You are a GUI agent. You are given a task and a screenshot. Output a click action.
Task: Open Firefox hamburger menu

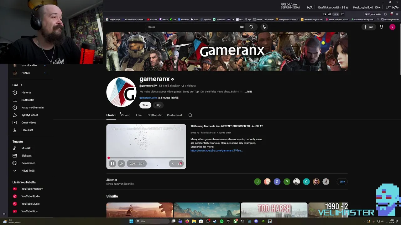(x=397, y=14)
